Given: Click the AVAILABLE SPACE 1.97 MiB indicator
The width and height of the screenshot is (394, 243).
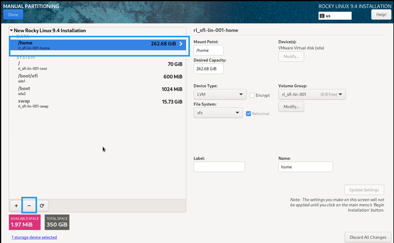Looking at the screenshot, I should click(x=25, y=222).
